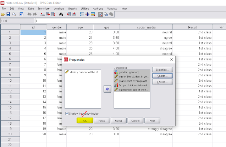Click OK in Frequencies dialog

[85, 121]
